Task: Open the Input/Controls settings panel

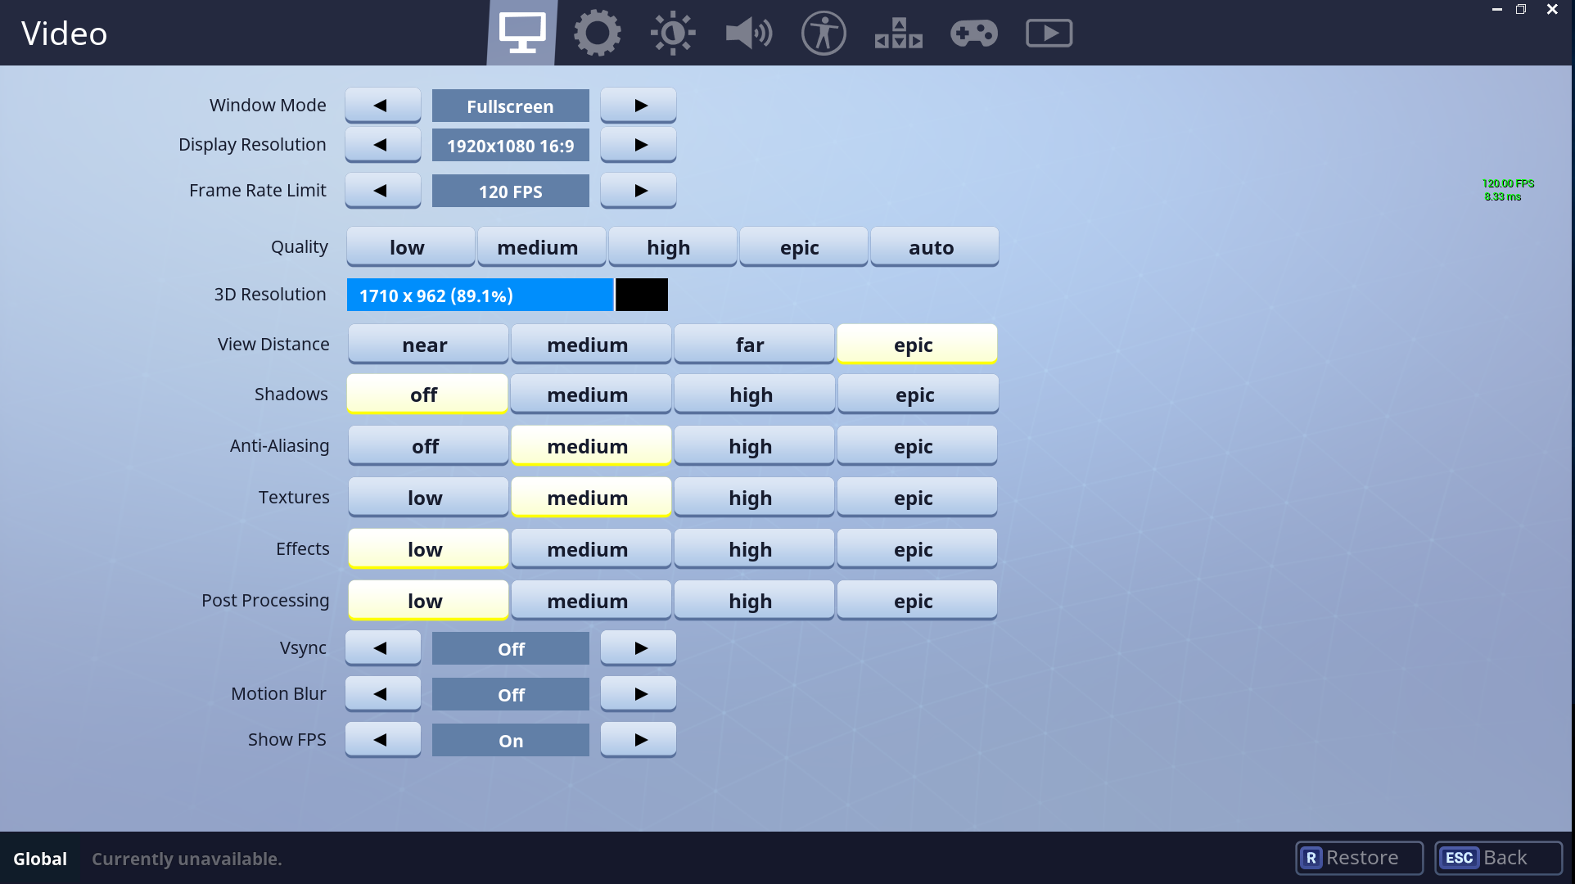Action: [895, 33]
